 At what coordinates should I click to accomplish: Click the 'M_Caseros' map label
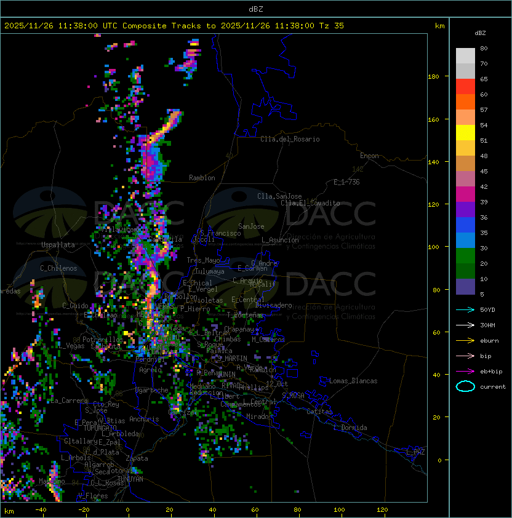pos(268,340)
